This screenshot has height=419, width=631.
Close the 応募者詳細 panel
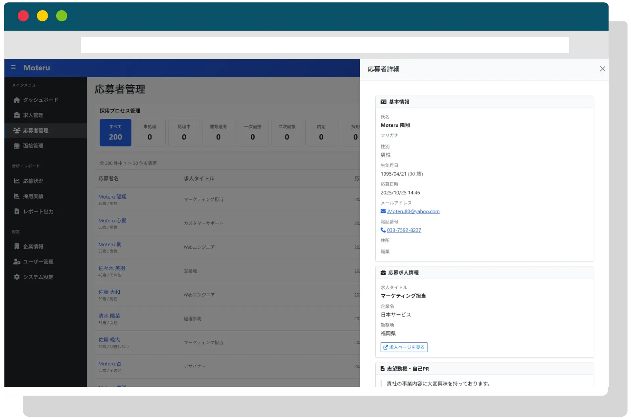(x=602, y=69)
